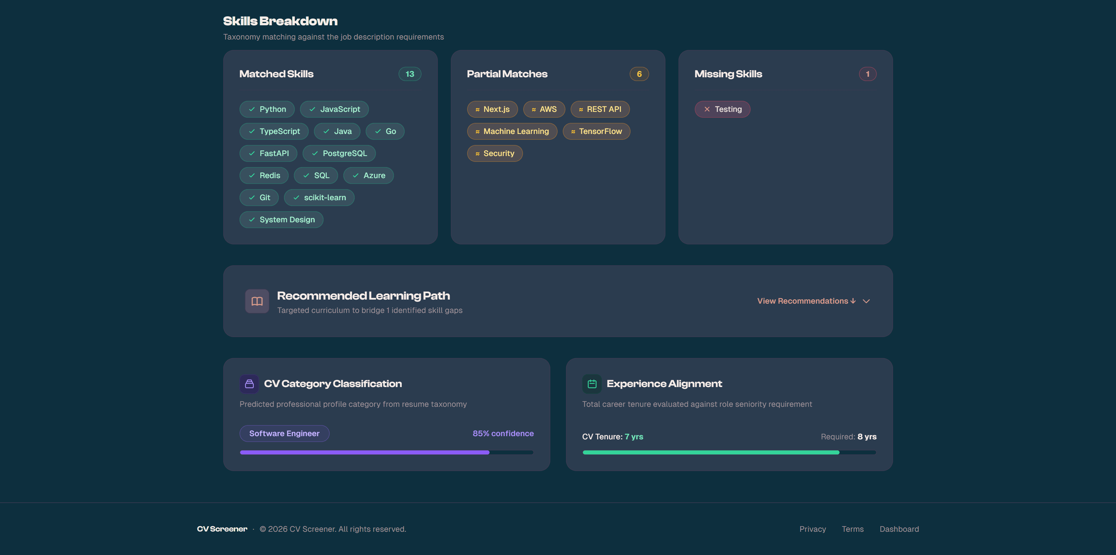This screenshot has width=1116, height=555.
Task: Click the Recommended Learning Path title
Action: 363,296
